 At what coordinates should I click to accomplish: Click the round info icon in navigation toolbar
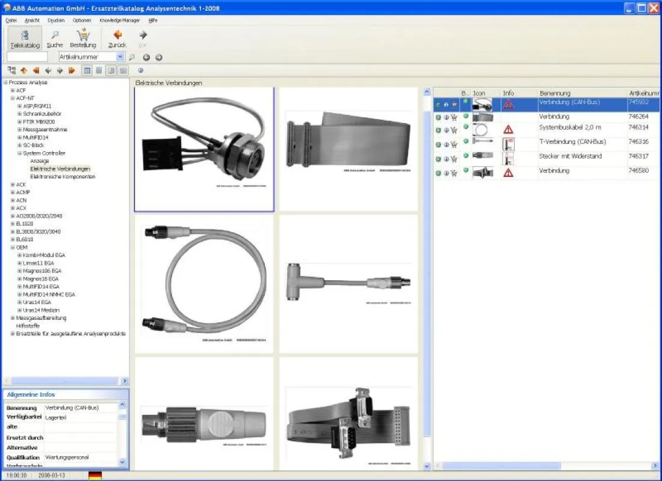(141, 70)
